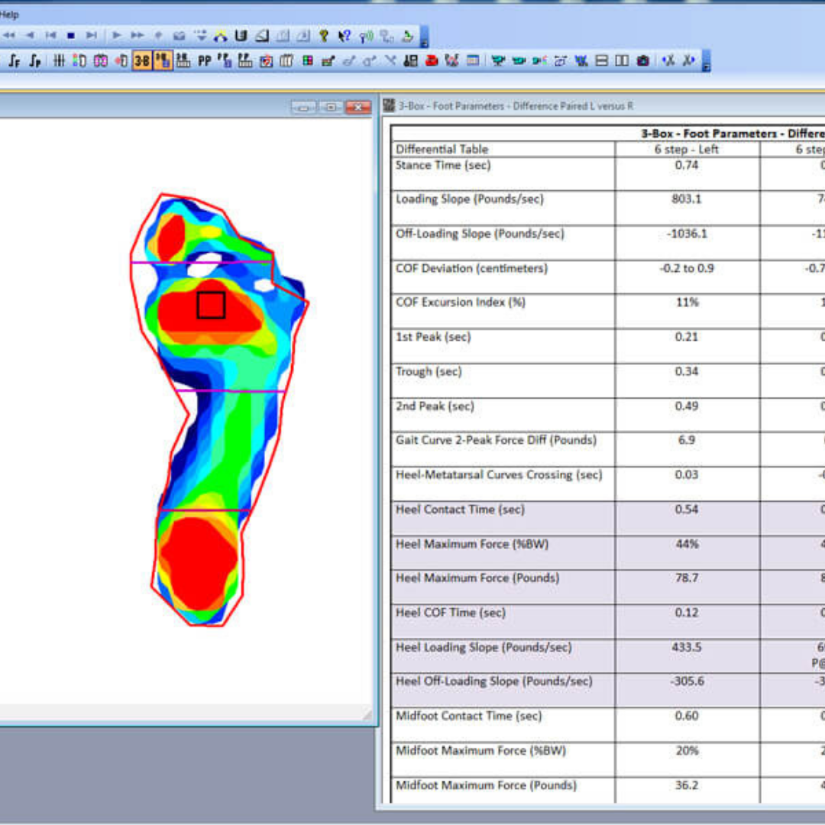
Task: Click the Pressure integral (P) icon
Action: pos(34,61)
